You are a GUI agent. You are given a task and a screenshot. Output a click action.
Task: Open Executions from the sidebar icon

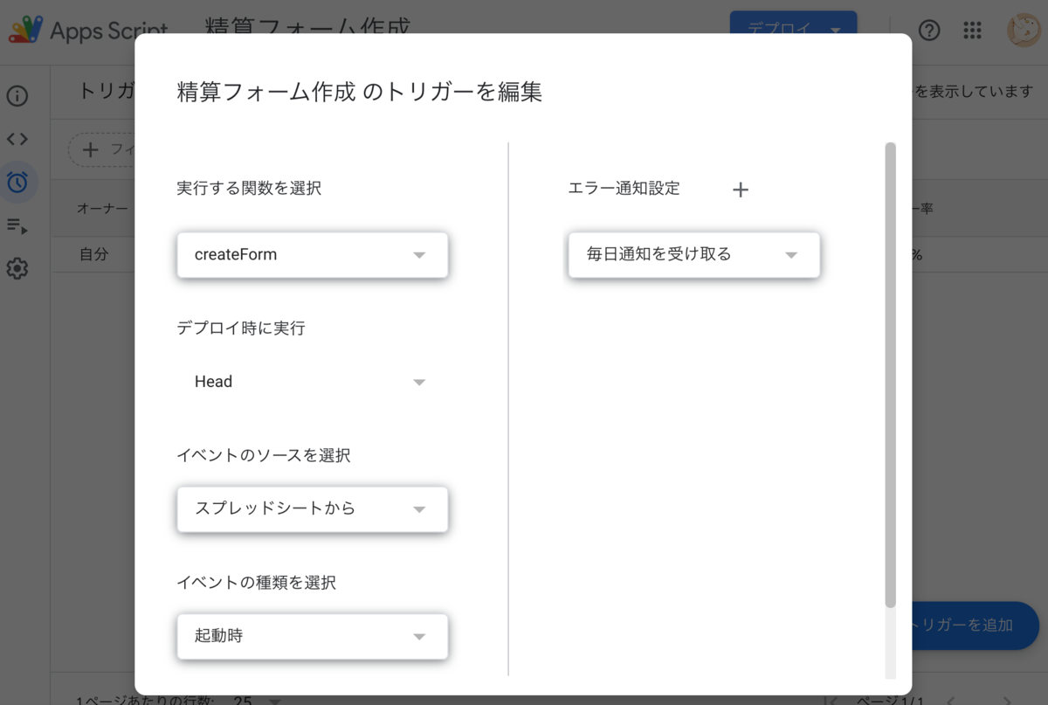tap(17, 225)
